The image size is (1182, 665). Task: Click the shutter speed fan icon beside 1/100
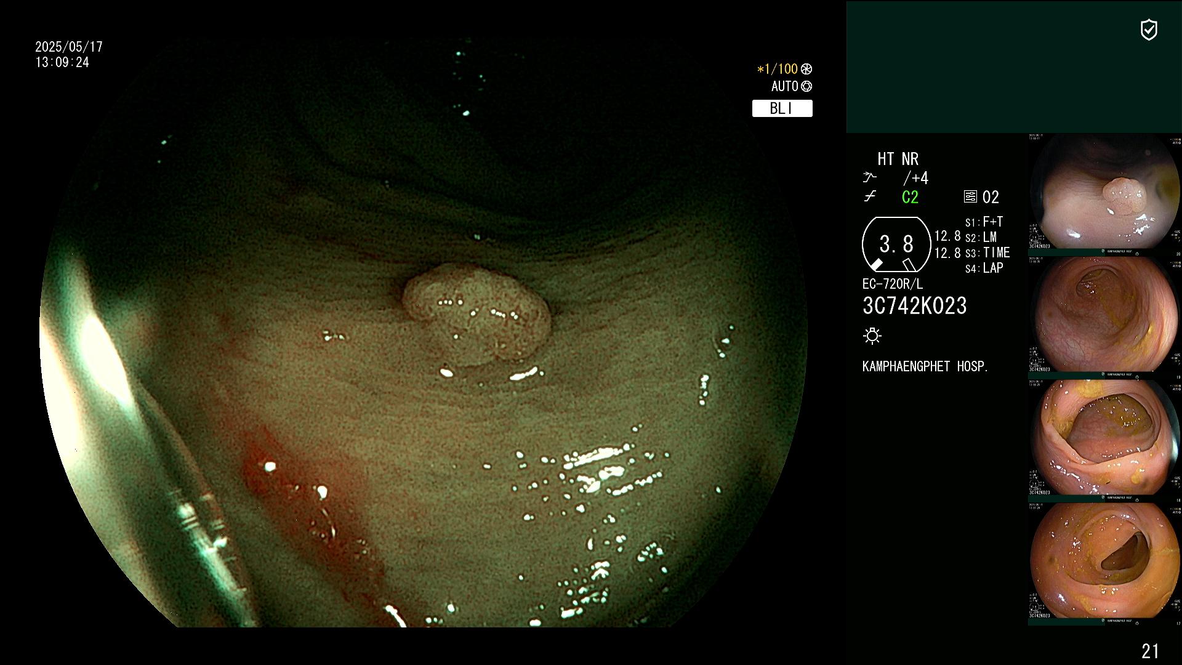pyautogui.click(x=806, y=69)
